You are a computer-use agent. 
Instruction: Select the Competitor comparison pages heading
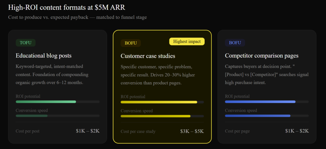[x=262, y=56]
